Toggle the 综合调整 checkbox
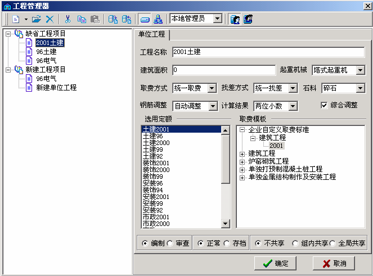373x276 pixels. (324, 105)
